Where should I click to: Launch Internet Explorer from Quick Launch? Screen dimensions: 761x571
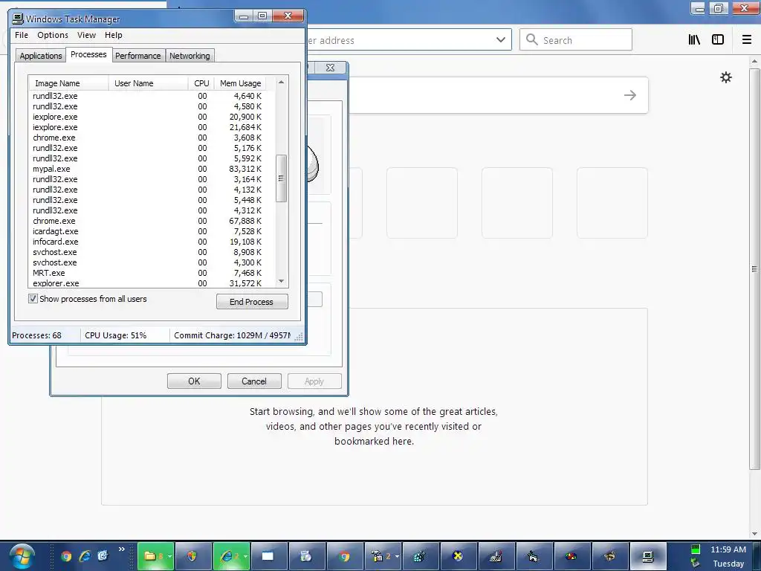[x=85, y=556]
